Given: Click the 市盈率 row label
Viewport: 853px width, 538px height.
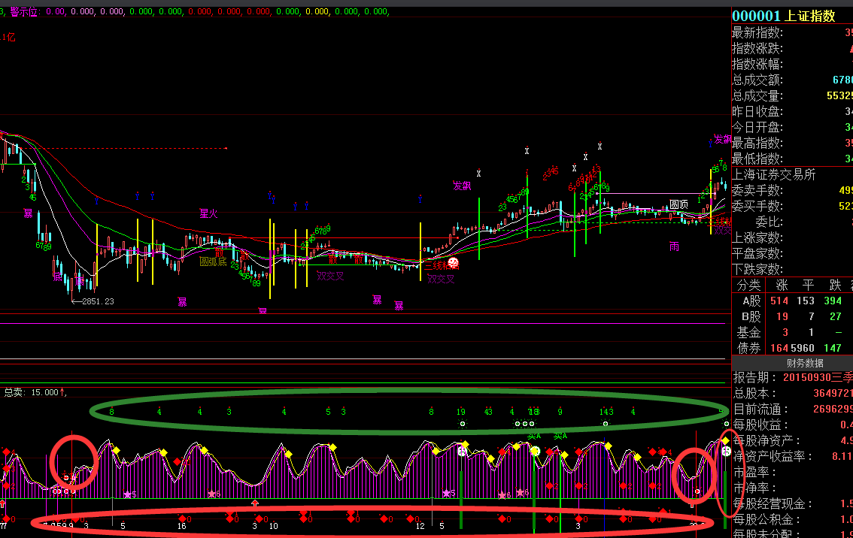Looking at the screenshot, I should (x=755, y=472).
